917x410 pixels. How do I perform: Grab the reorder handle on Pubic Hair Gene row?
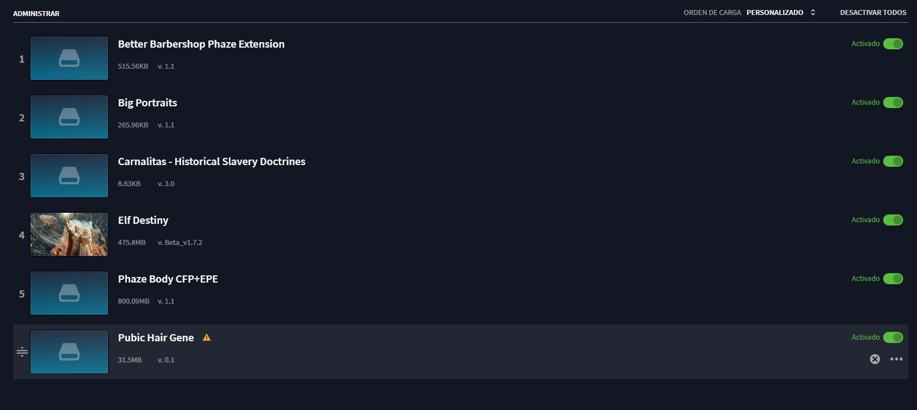click(22, 352)
